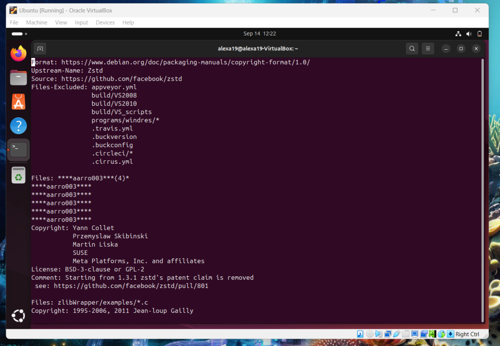This screenshot has height=346, width=500.
Task: Expand system tray with volume and battery
Action: point(469,34)
